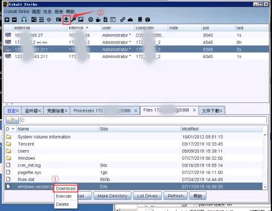The width and height of the screenshot is (272, 211).
Task: Sort sessions by the external column header
Action: coord(40,28)
